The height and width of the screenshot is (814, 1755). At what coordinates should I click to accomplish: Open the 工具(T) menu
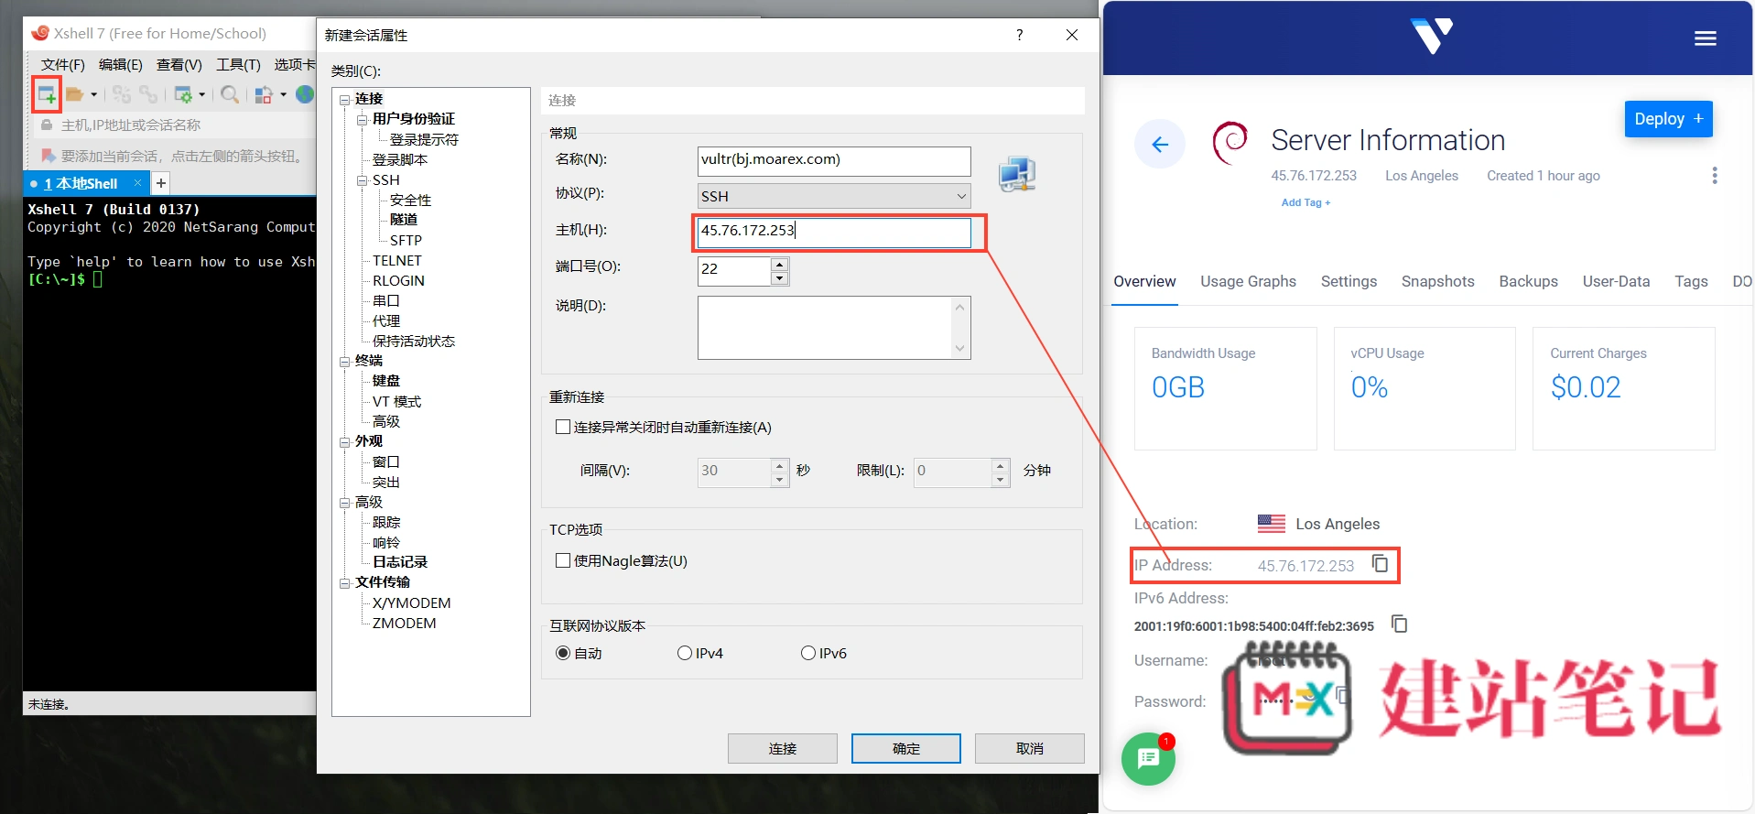click(x=238, y=64)
